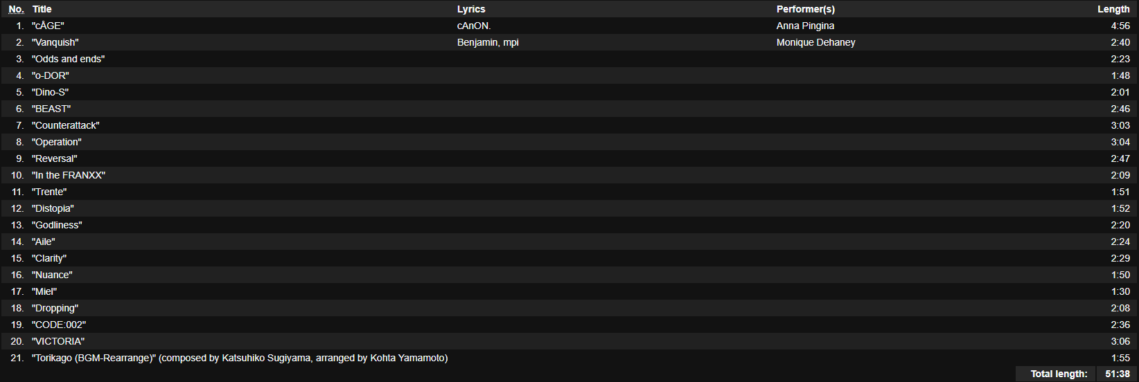Click lyricist name "cAnON."

pyautogui.click(x=474, y=26)
